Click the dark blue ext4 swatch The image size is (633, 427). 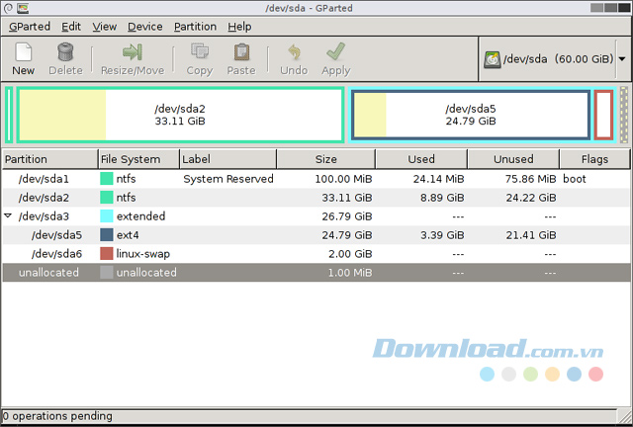(x=107, y=235)
